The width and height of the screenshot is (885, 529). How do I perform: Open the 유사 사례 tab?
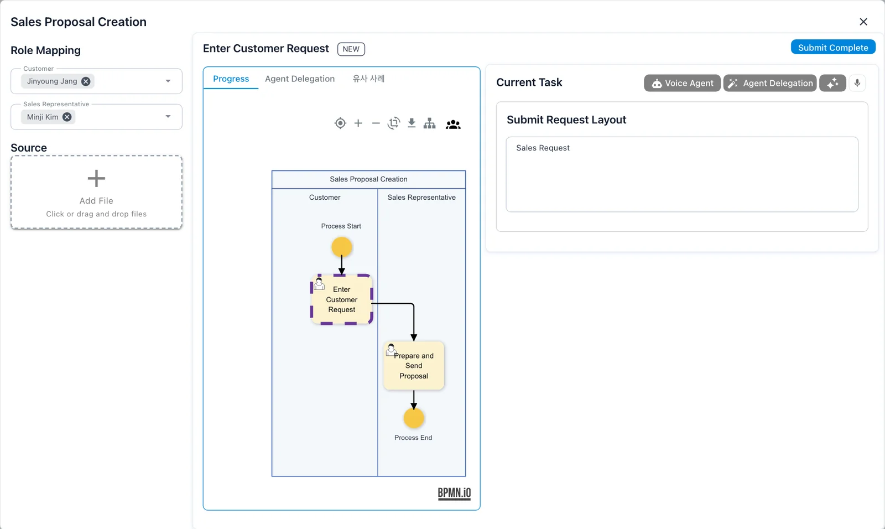368,79
